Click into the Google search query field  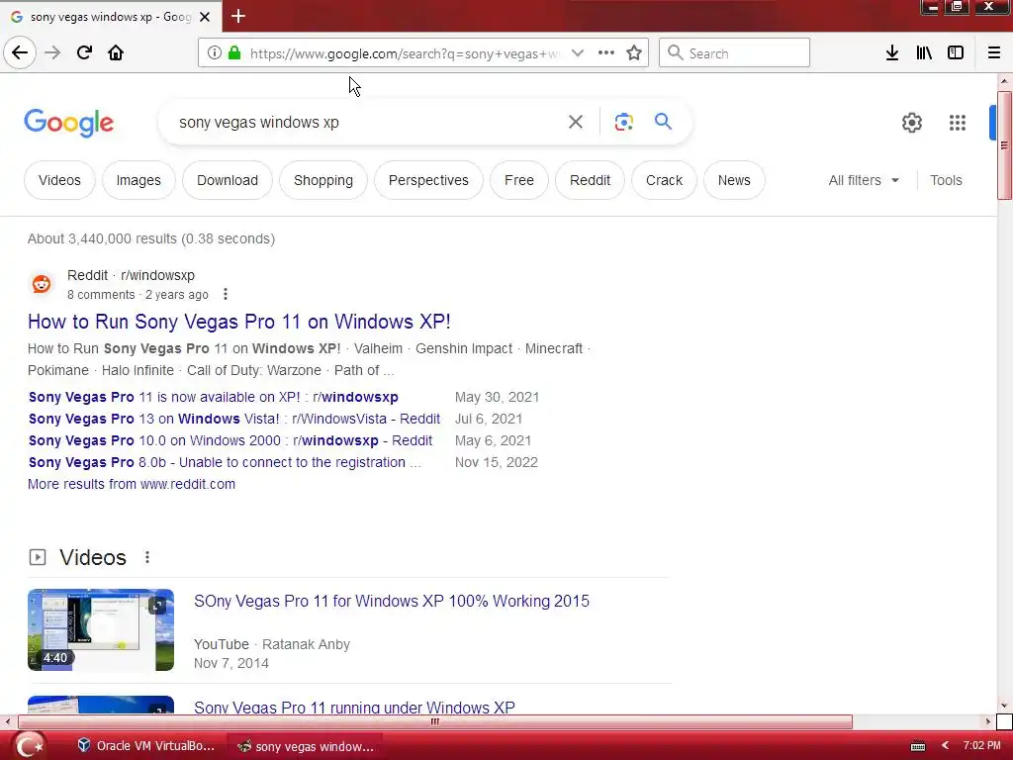click(362, 122)
